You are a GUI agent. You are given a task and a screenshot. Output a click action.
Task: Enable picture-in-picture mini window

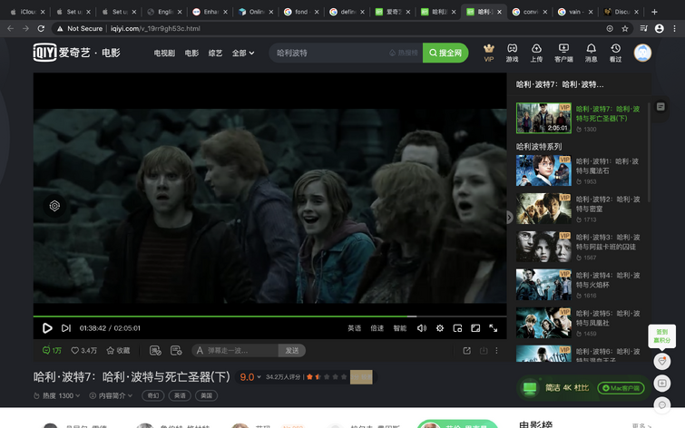(x=457, y=328)
